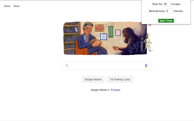The image size is (194, 121).
Task: Click the blue letter g frame
Action: pos(104,37)
